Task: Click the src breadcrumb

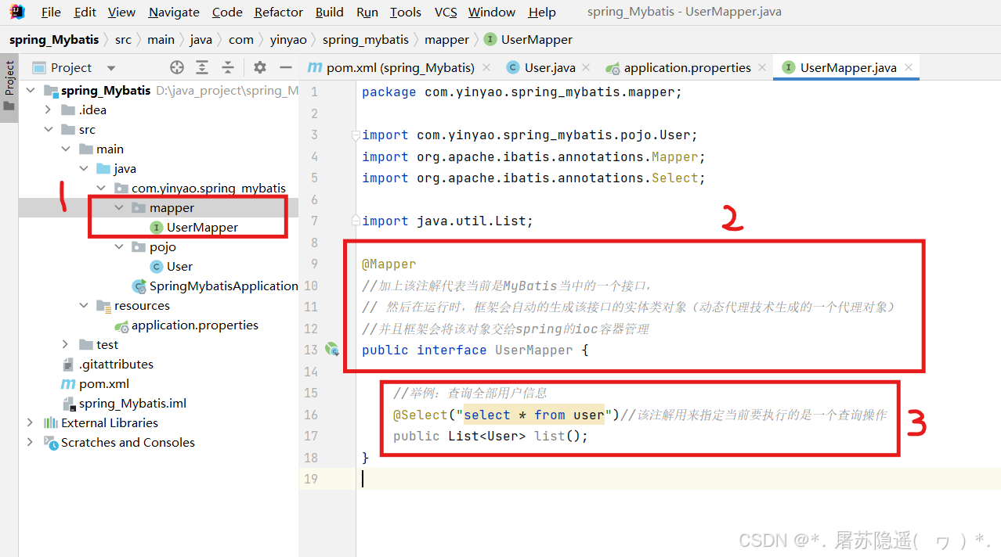Action: 123,39
